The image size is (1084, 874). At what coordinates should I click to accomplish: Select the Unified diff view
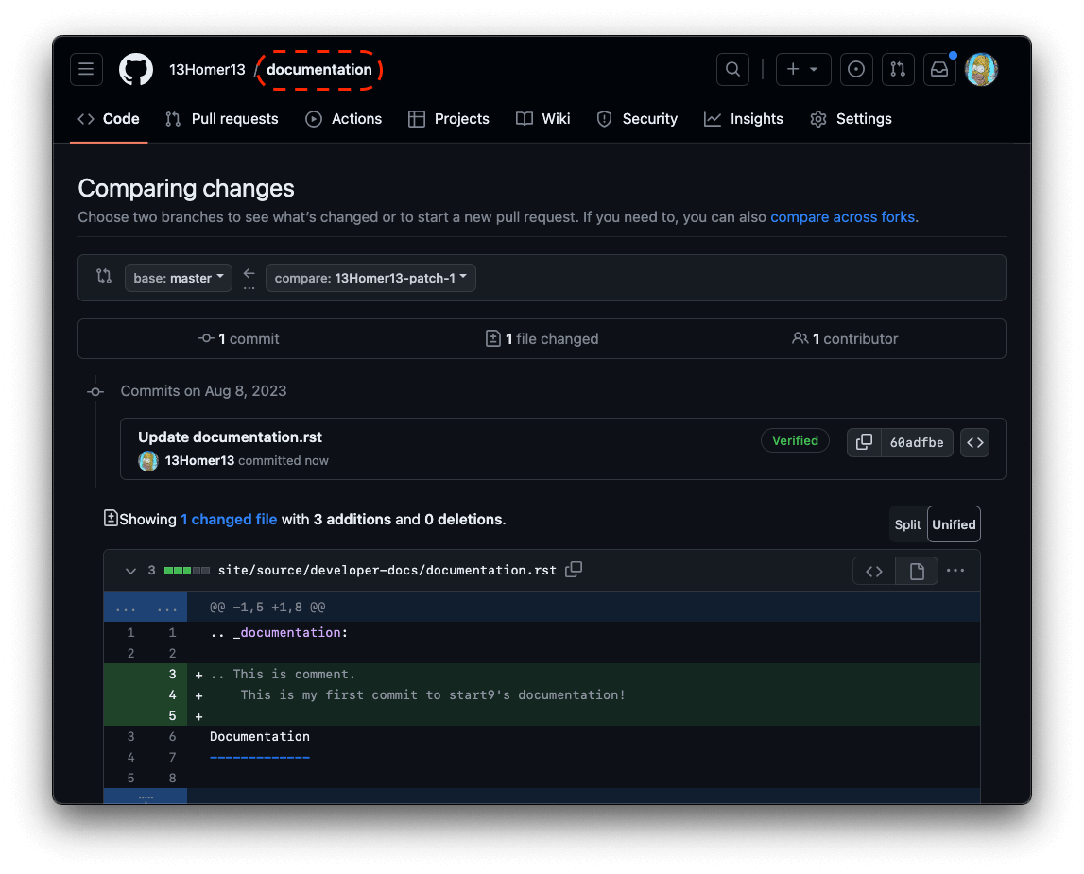tap(954, 524)
